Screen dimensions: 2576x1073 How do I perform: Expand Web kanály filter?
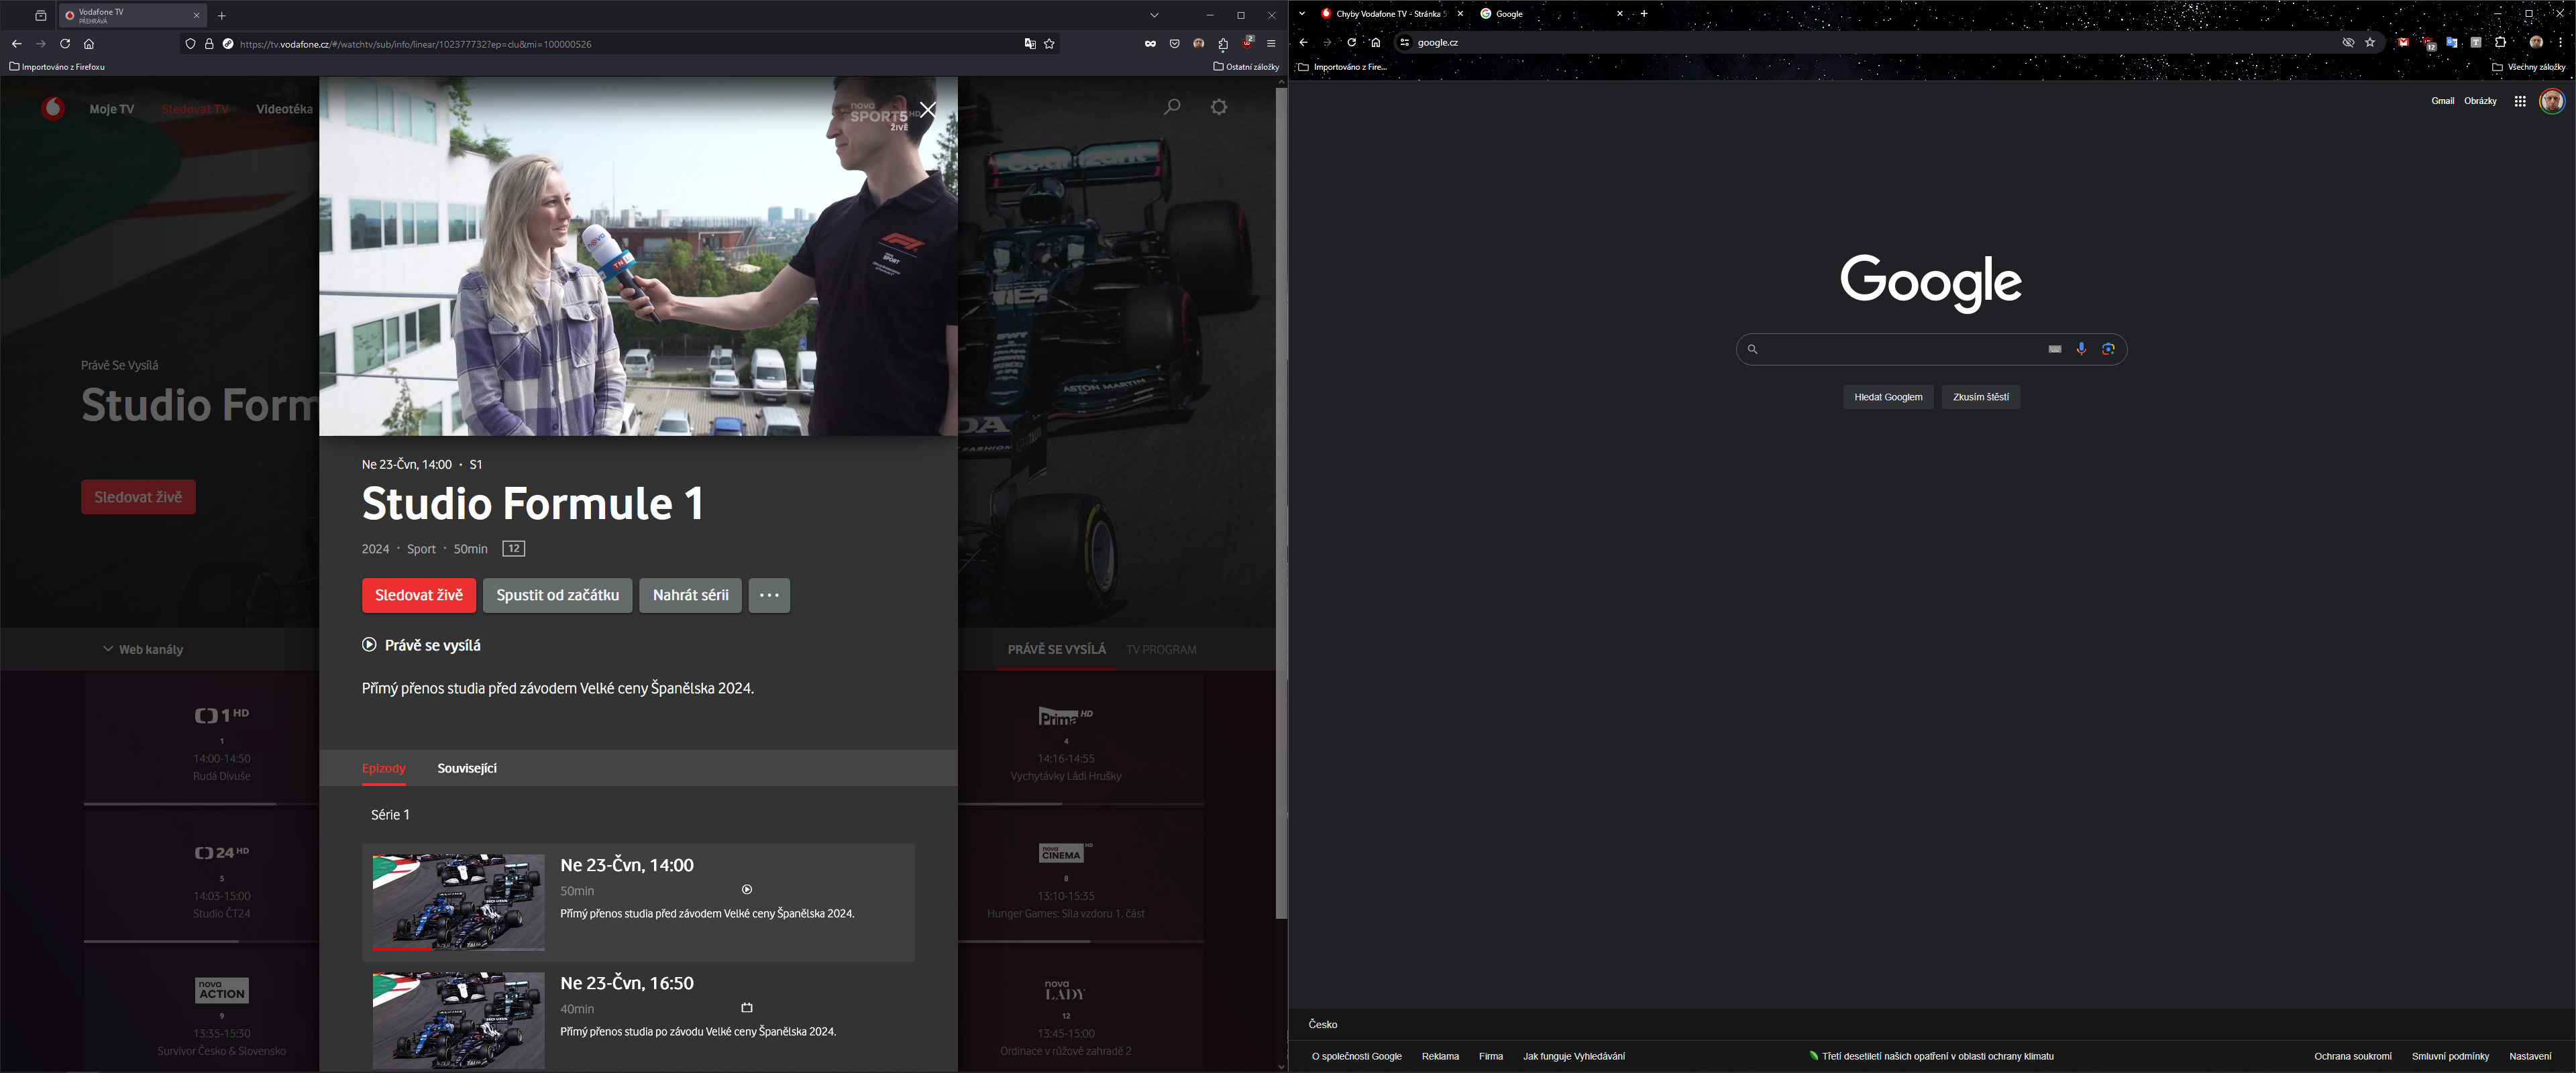[x=143, y=650]
